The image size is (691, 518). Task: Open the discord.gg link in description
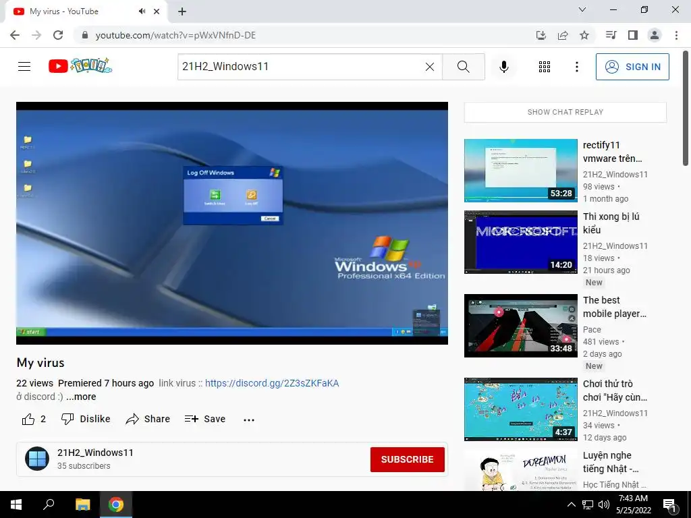coord(272,383)
